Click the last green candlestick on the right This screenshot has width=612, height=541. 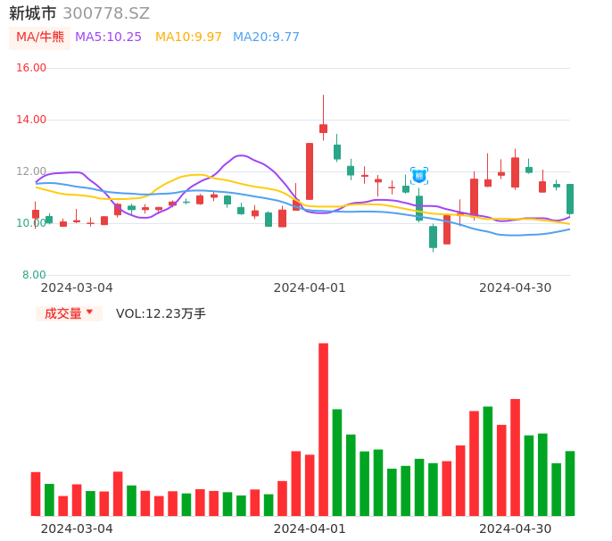click(x=570, y=199)
